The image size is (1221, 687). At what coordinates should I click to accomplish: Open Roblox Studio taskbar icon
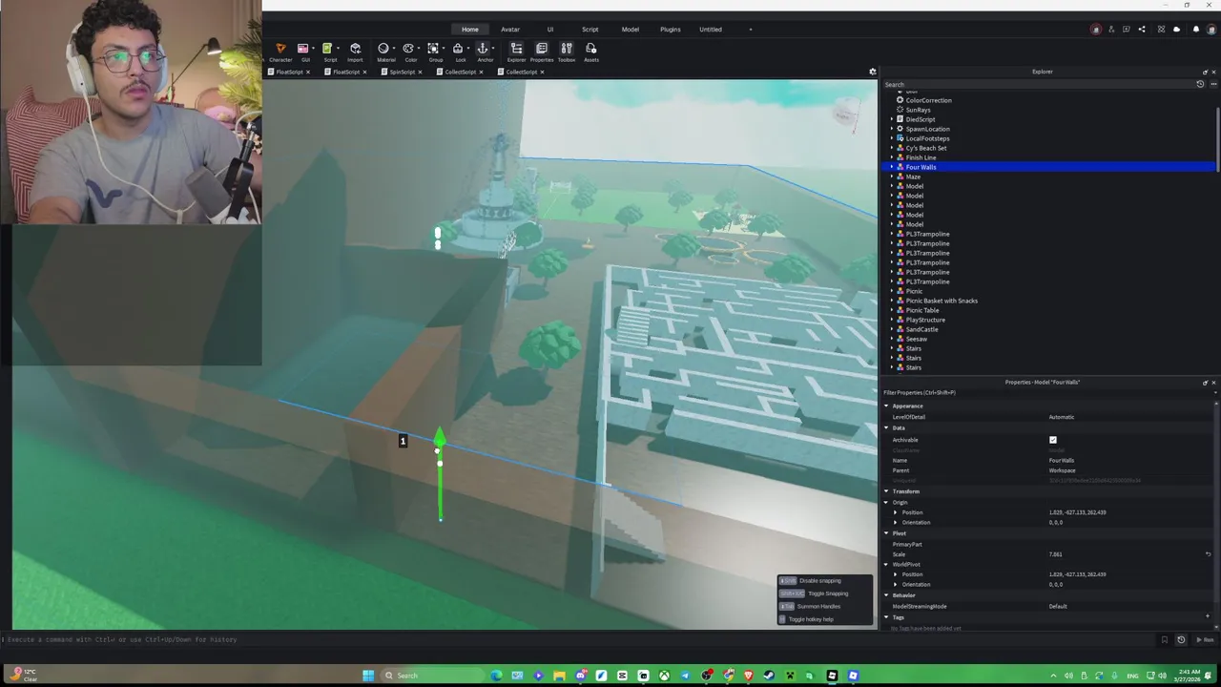[x=832, y=676]
